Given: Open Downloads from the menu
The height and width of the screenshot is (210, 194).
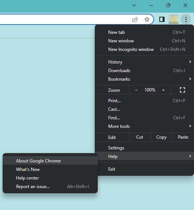Looking at the screenshot, I should point(144,71).
